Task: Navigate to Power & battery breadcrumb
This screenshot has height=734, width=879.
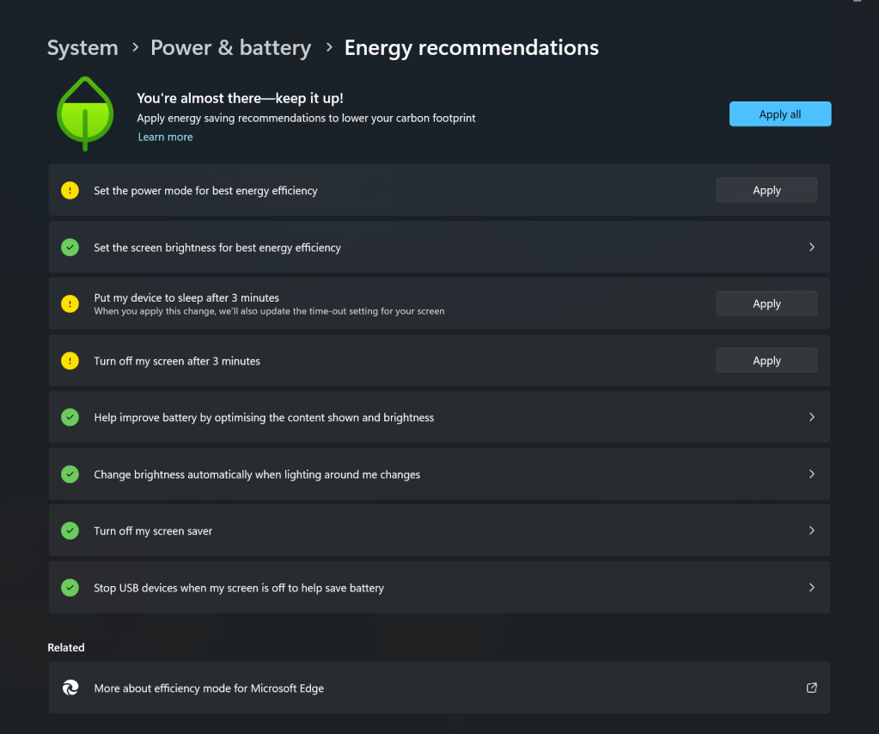Action: tap(230, 48)
